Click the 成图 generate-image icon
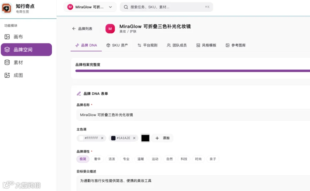 click(x=7, y=75)
